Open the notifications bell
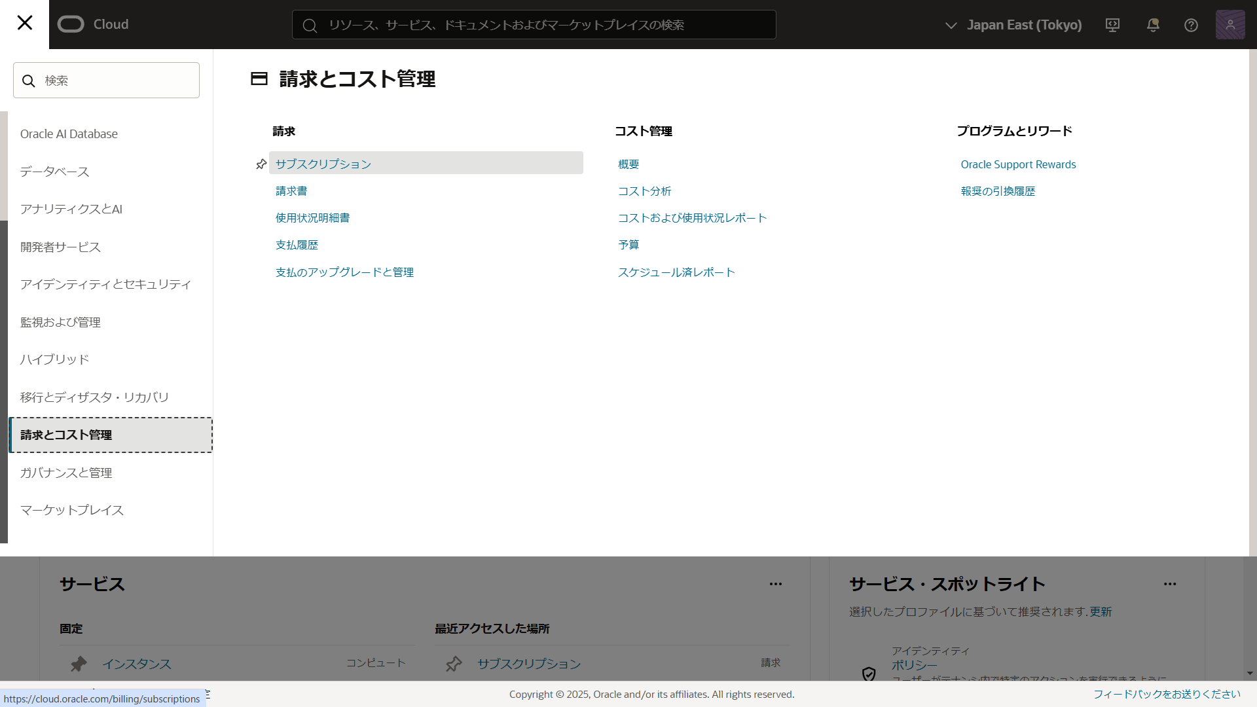Viewport: 1257px width, 707px height. (1152, 24)
